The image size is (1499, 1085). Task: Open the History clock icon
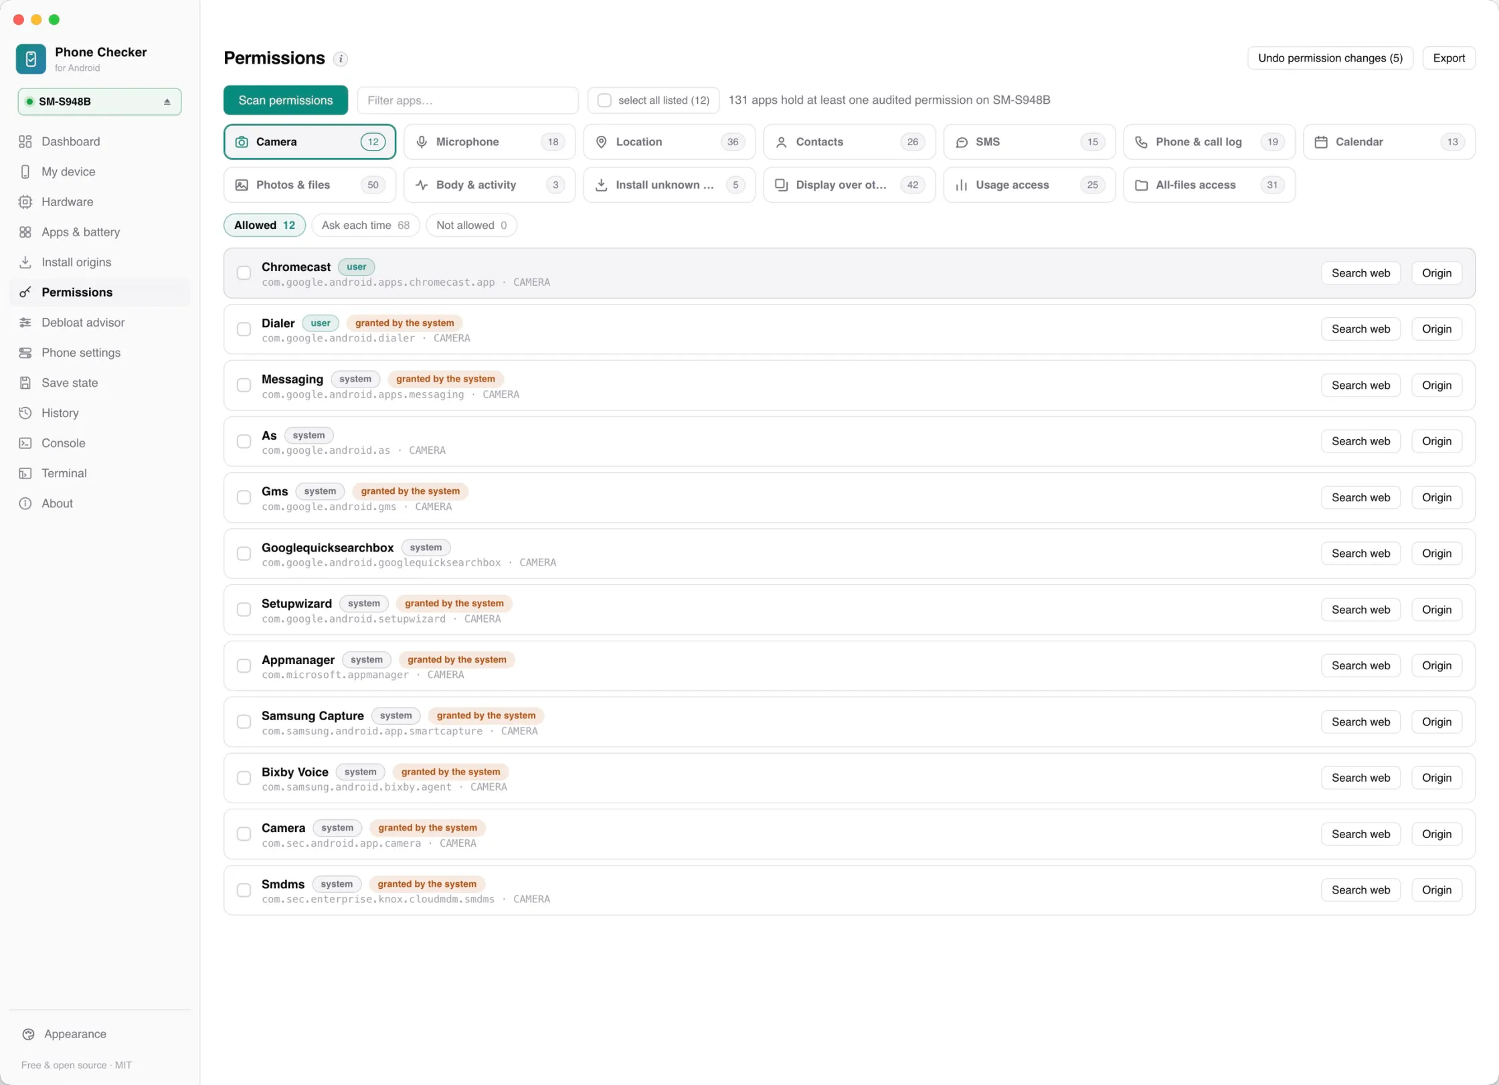click(x=25, y=413)
